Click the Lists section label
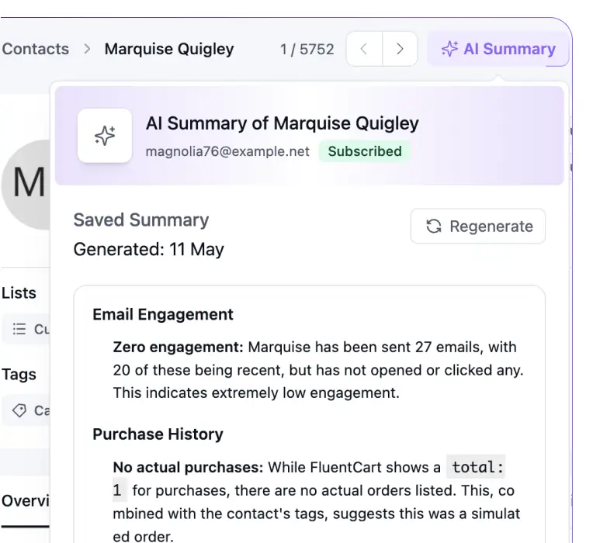The height and width of the screenshot is (543, 593). pos(19,293)
